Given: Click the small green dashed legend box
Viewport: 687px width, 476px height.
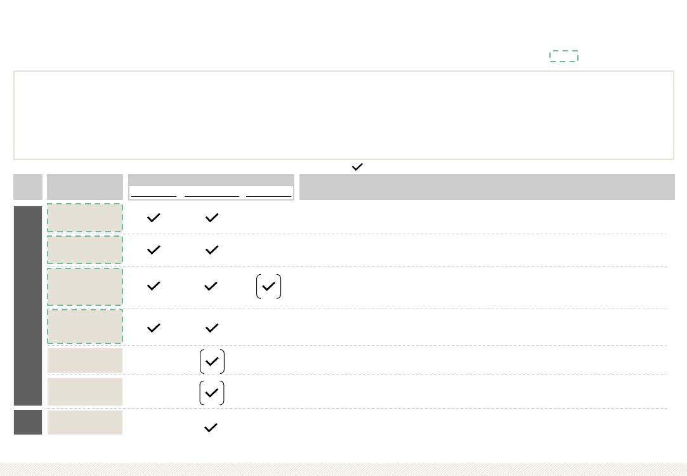Looking at the screenshot, I should (564, 56).
